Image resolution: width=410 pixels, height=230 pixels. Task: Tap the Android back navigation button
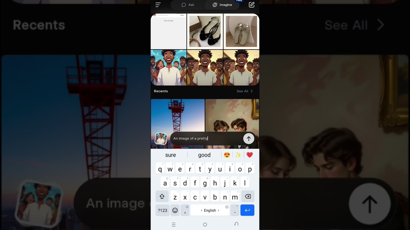tap(236, 224)
